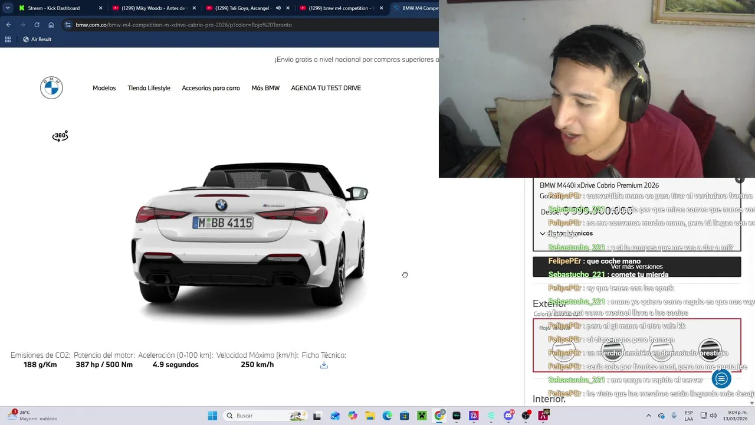Image resolution: width=755 pixels, height=425 pixels.
Task: Launch Outlook from the taskbar
Action: point(335,416)
